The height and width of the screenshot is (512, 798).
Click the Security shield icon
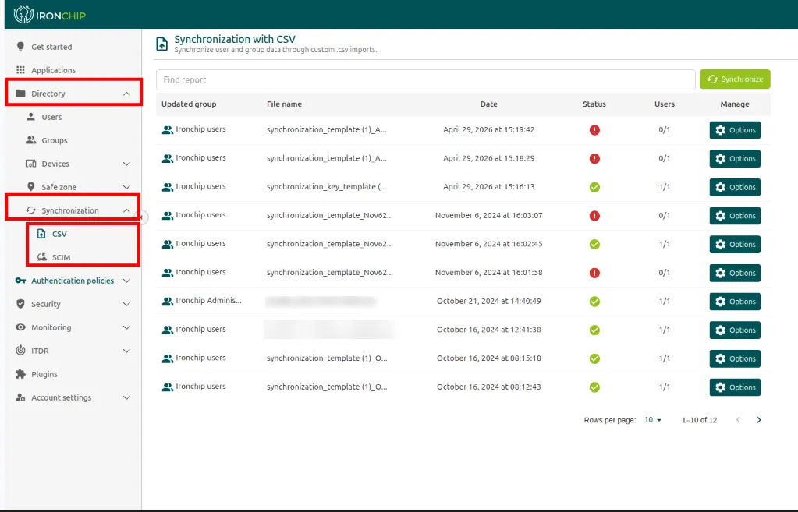pos(20,304)
